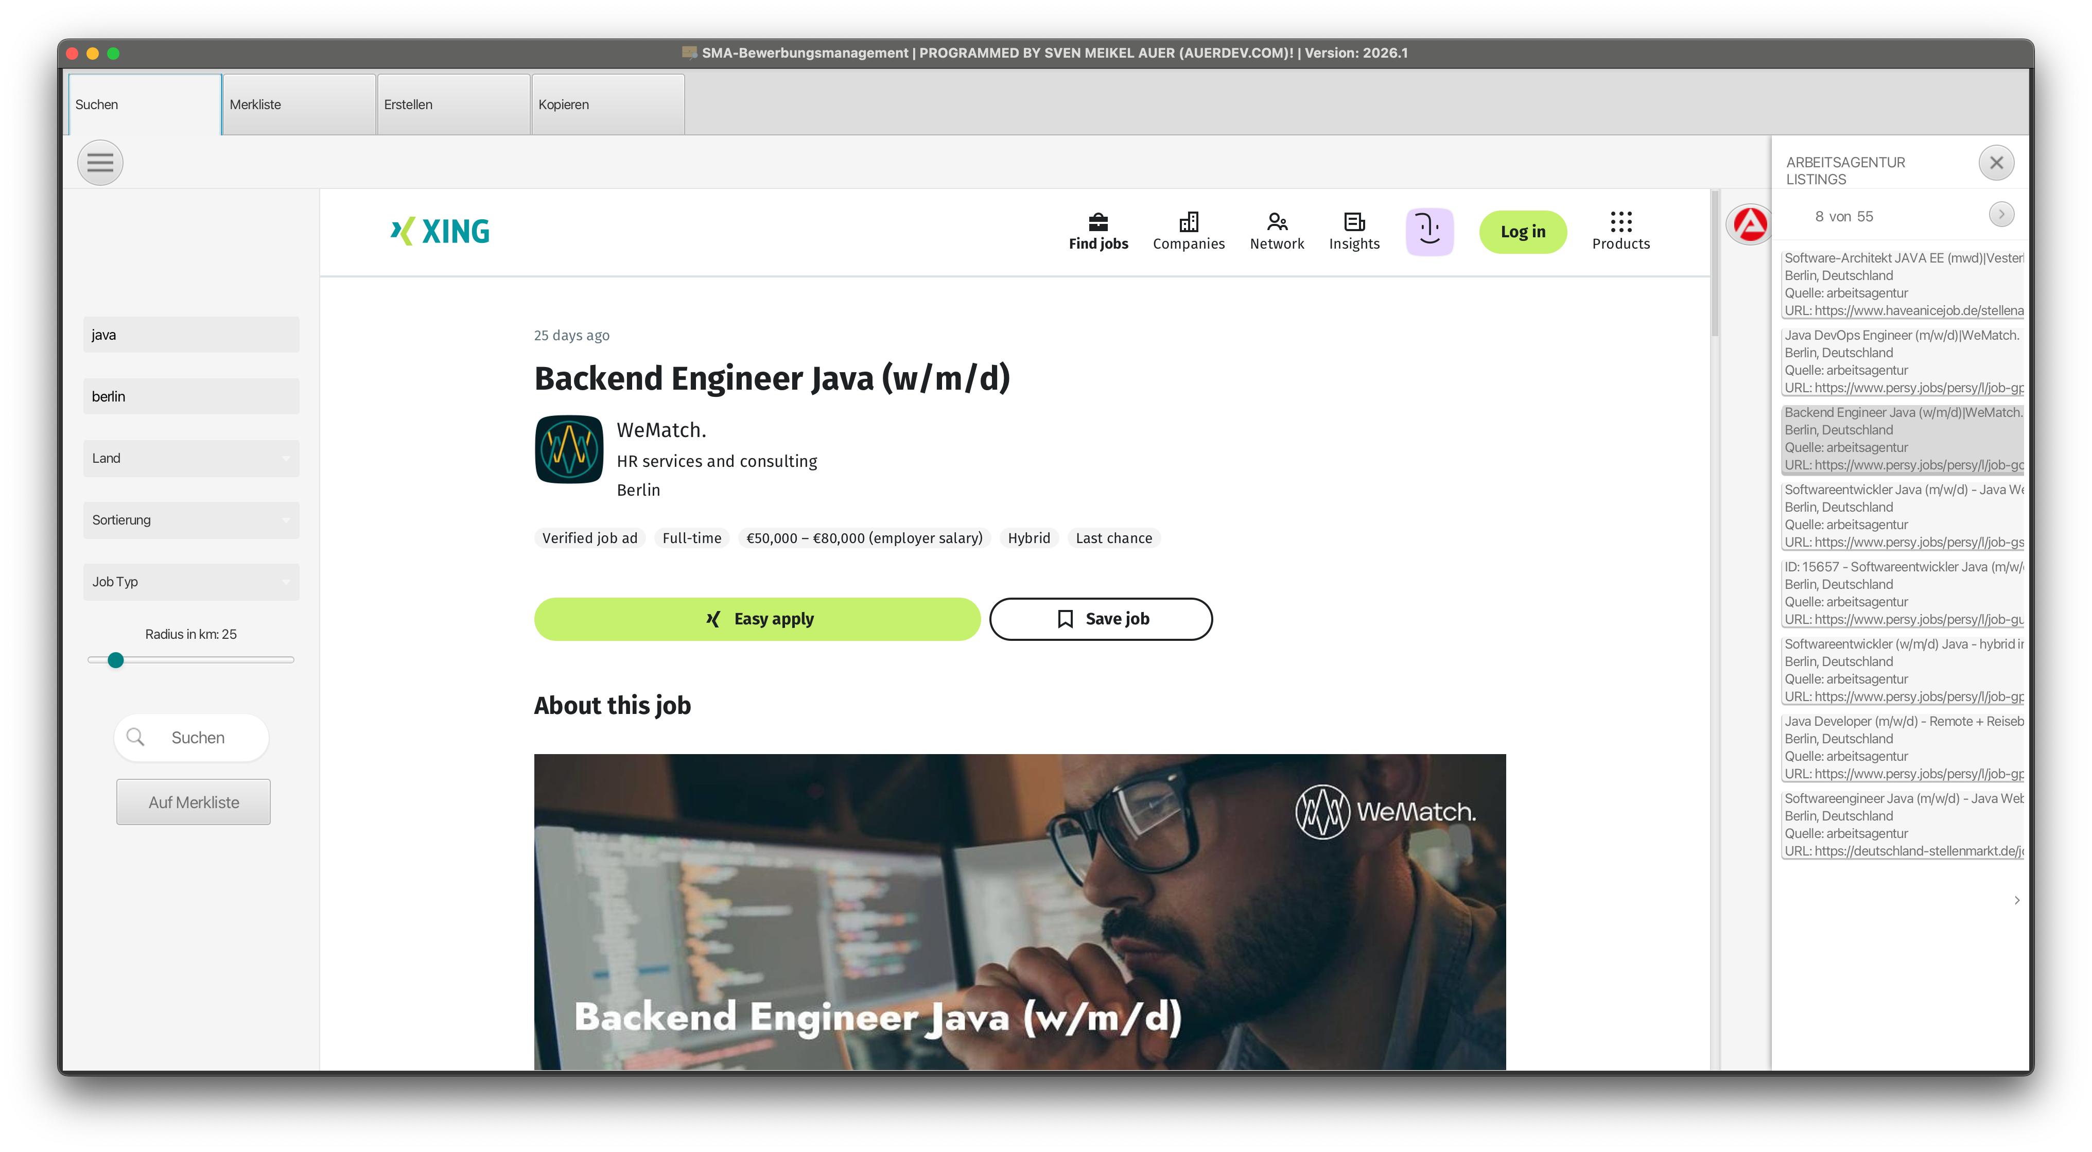Click the java search term field
Screen dimensions: 2092x1152
191,335
